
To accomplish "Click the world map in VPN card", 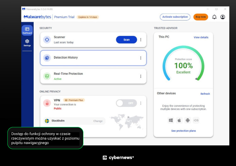I will point(126,122).
